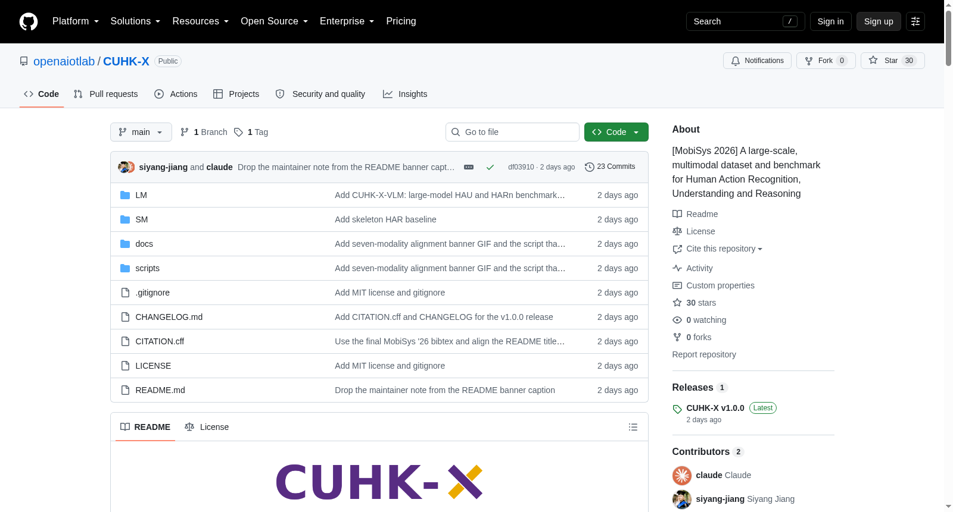Click the header Search field
Viewport: 953px width, 512px height.
click(746, 21)
